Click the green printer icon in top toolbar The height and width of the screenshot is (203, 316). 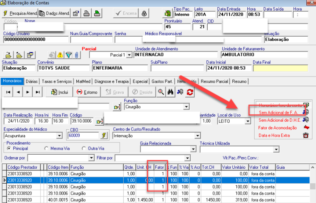point(97,13)
